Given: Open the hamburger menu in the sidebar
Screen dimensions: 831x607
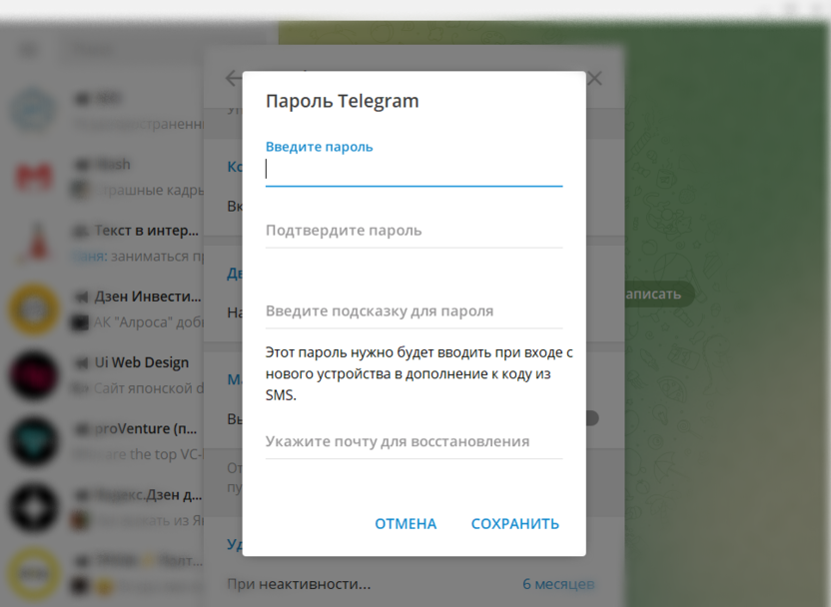Looking at the screenshot, I should pos(29,50).
